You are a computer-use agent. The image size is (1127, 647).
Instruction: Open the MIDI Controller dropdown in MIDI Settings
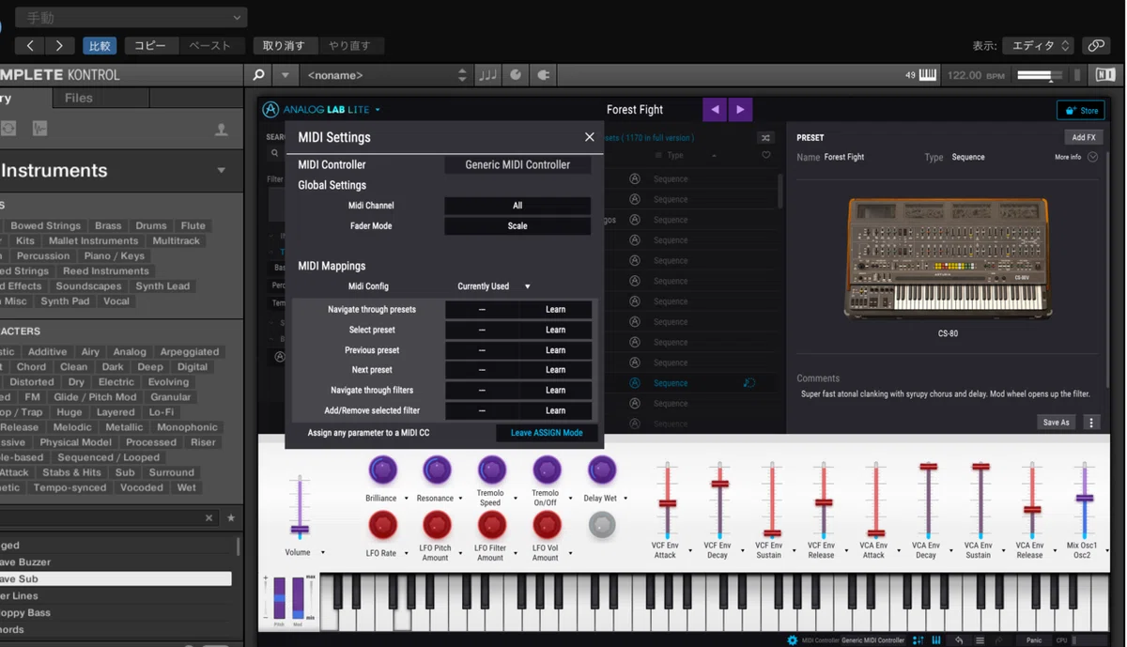pos(517,165)
